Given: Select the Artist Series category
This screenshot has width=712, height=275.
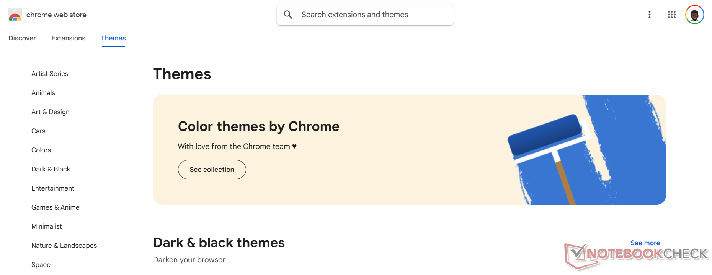Looking at the screenshot, I should click(x=50, y=74).
